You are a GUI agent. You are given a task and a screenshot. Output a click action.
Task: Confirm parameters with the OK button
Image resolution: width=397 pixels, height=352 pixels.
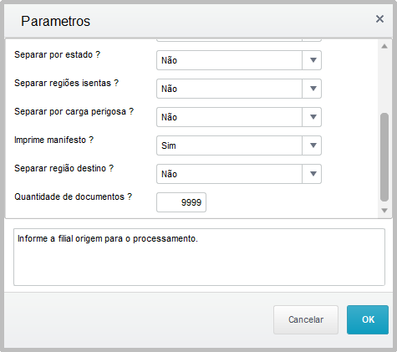click(x=368, y=319)
